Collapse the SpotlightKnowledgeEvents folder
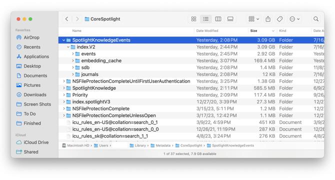The width and height of the screenshot is (335, 180). pos(63,40)
